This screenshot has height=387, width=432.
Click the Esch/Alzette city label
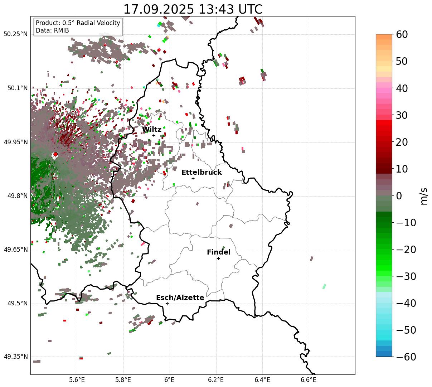tap(180, 298)
